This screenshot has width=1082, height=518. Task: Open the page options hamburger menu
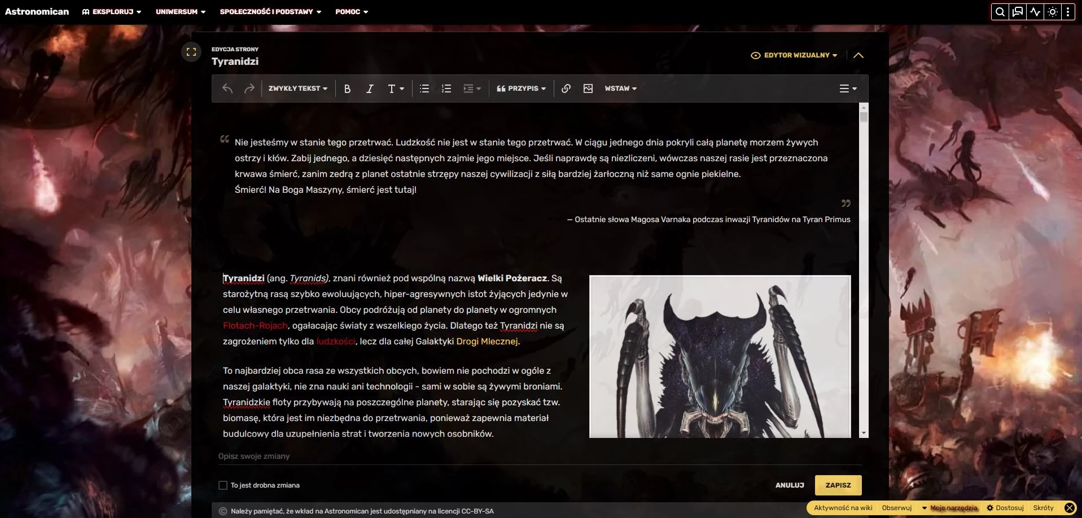pyautogui.click(x=848, y=88)
